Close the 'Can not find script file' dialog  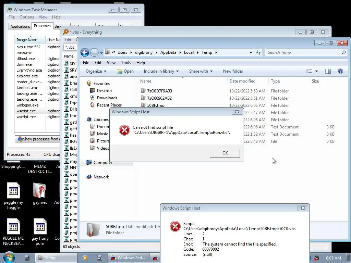tap(237, 112)
